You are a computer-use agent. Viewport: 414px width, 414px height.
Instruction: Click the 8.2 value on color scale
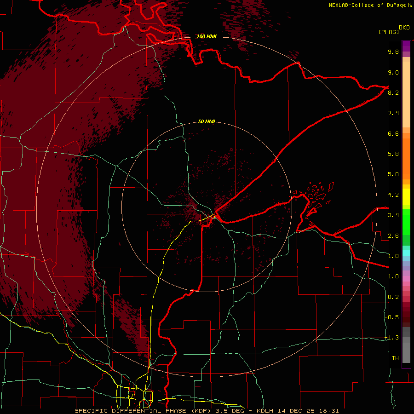[x=393, y=92]
